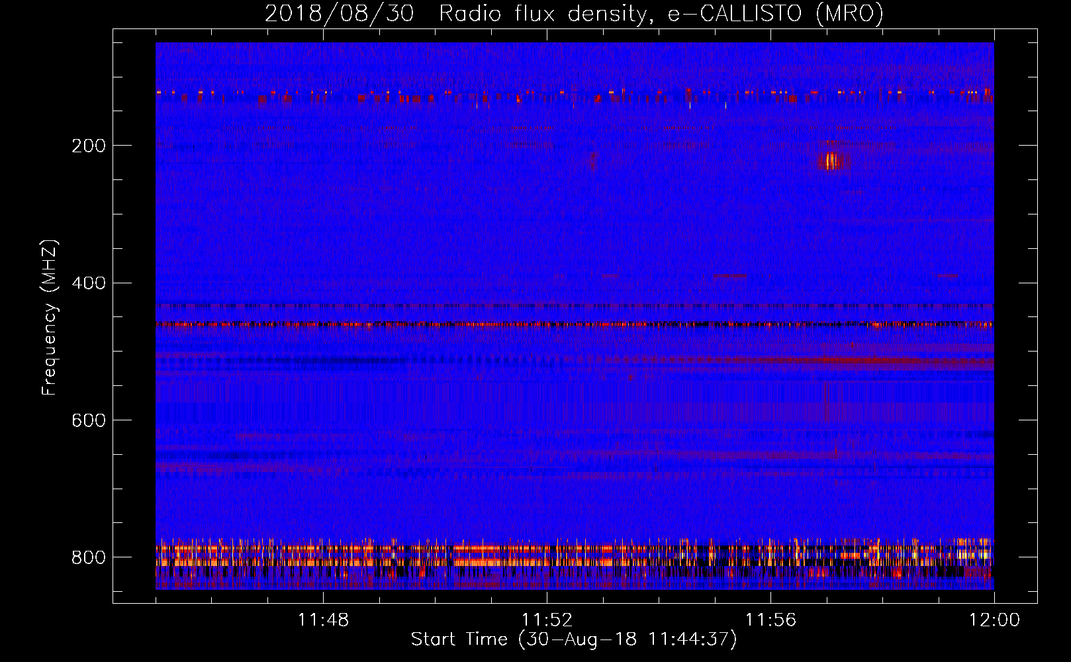Click the 800 frequency tick label
The width and height of the screenshot is (1071, 662).
(x=88, y=557)
